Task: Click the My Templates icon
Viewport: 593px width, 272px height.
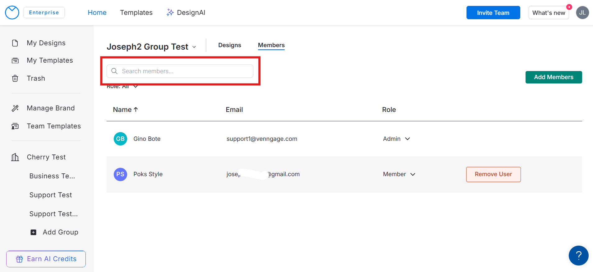Action: point(15,60)
